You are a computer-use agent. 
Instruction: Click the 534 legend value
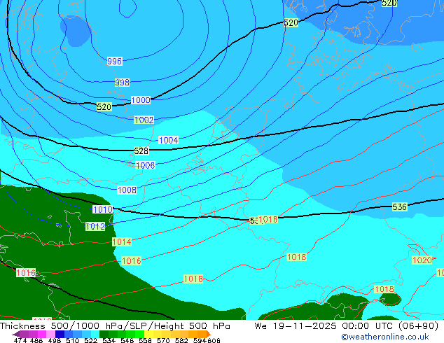pyautogui.click(x=109, y=340)
